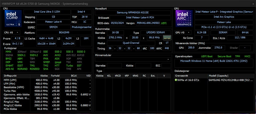The image size is (256, 114).
Task: Expand the Minnemoduler module dropdown
Action: coord(133,60)
